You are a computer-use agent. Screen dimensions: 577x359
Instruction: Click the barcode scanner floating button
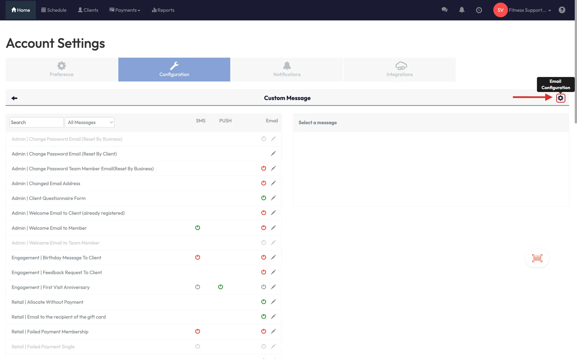537,258
